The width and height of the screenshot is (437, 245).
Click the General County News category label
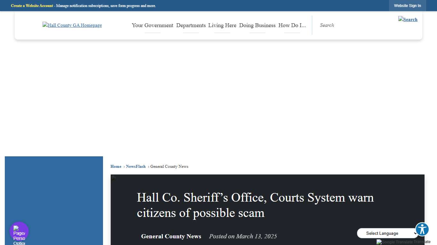coord(171,236)
